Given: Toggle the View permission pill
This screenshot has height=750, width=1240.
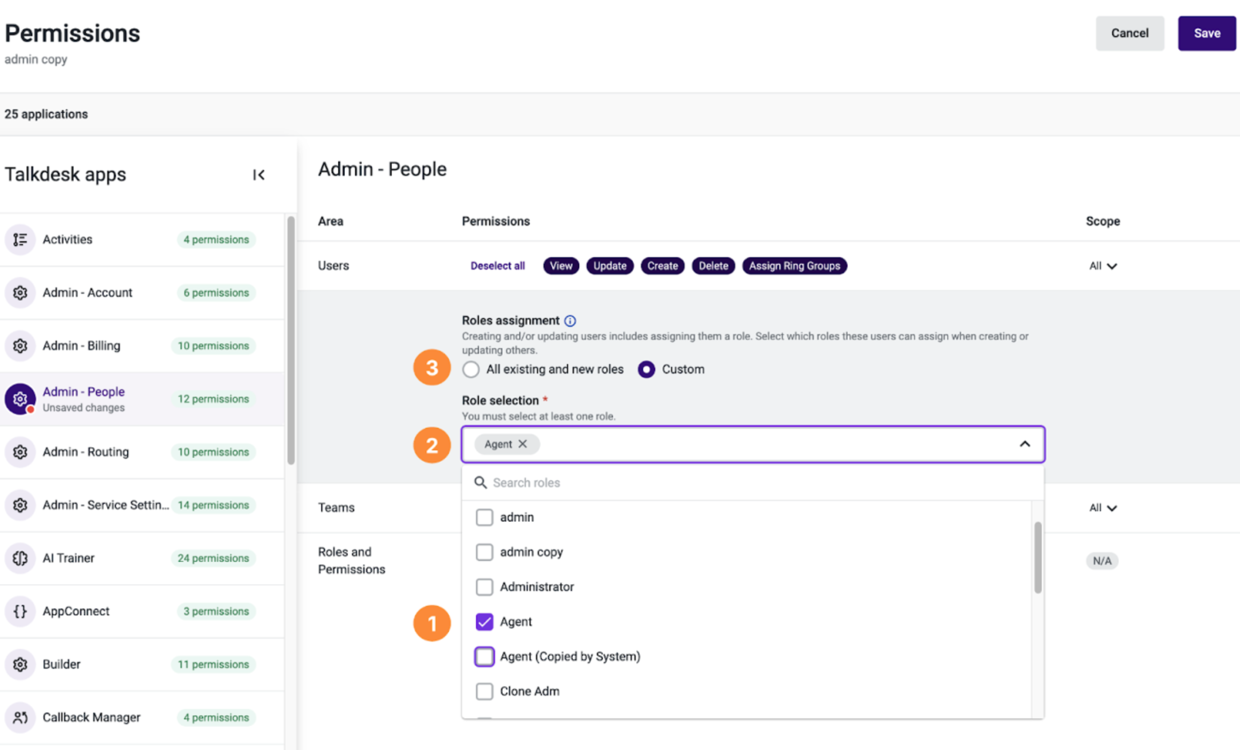Looking at the screenshot, I should tap(561, 266).
